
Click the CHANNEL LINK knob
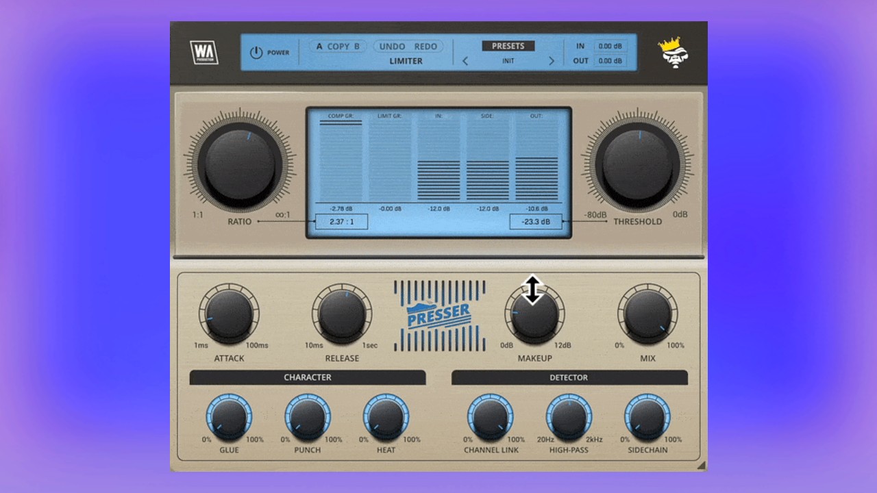point(491,418)
